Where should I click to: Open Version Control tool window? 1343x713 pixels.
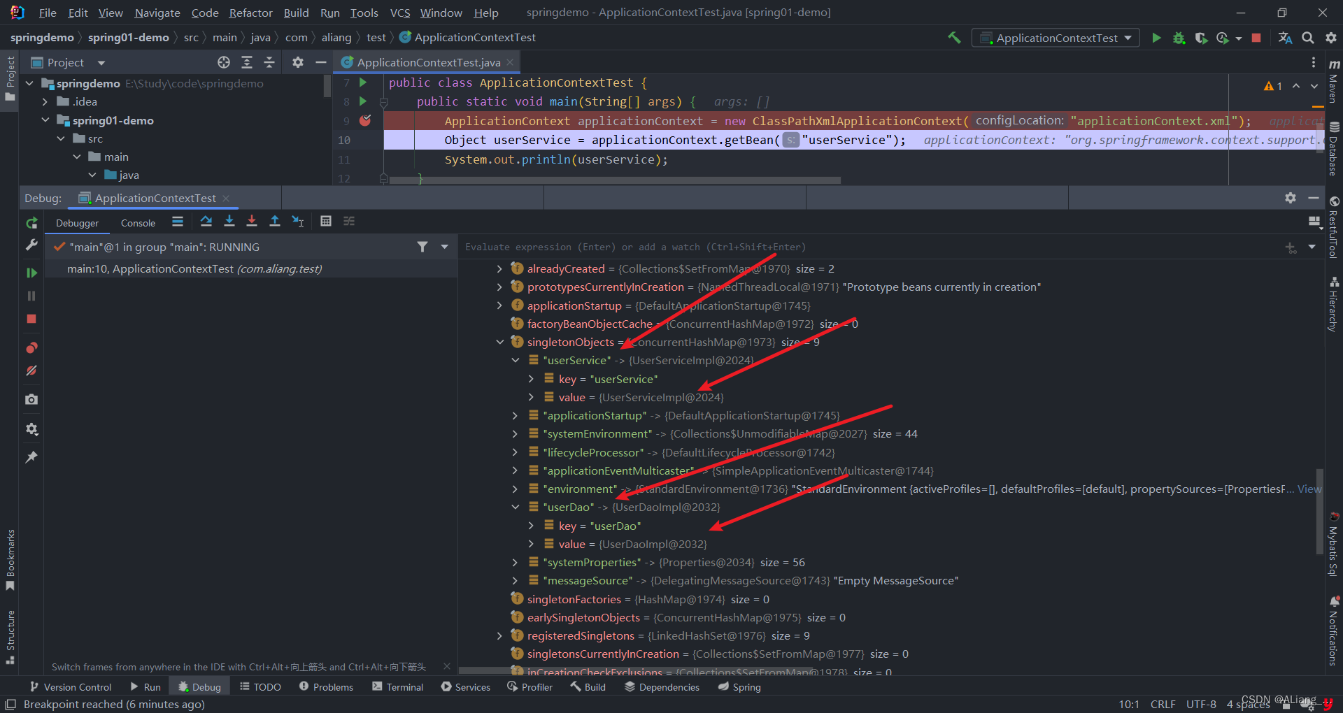click(70, 687)
